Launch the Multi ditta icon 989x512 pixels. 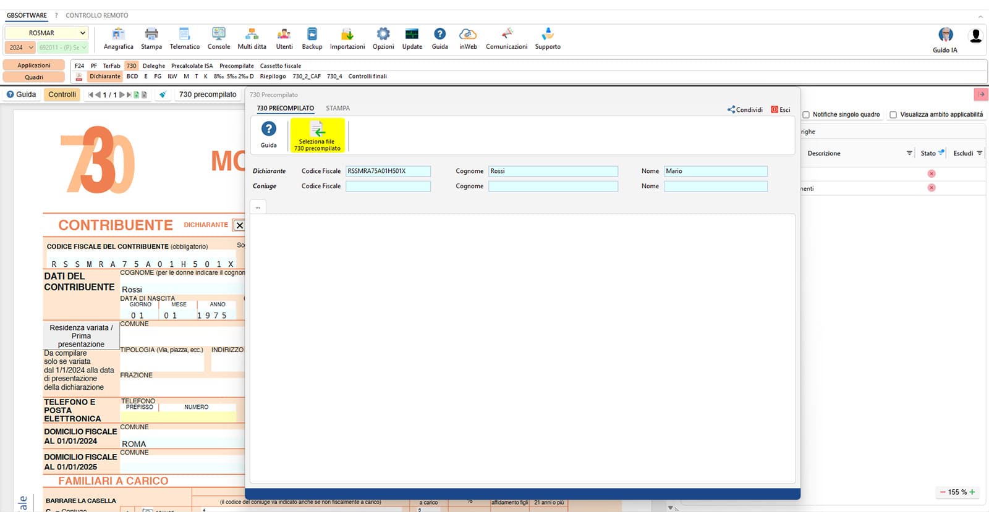click(x=252, y=38)
